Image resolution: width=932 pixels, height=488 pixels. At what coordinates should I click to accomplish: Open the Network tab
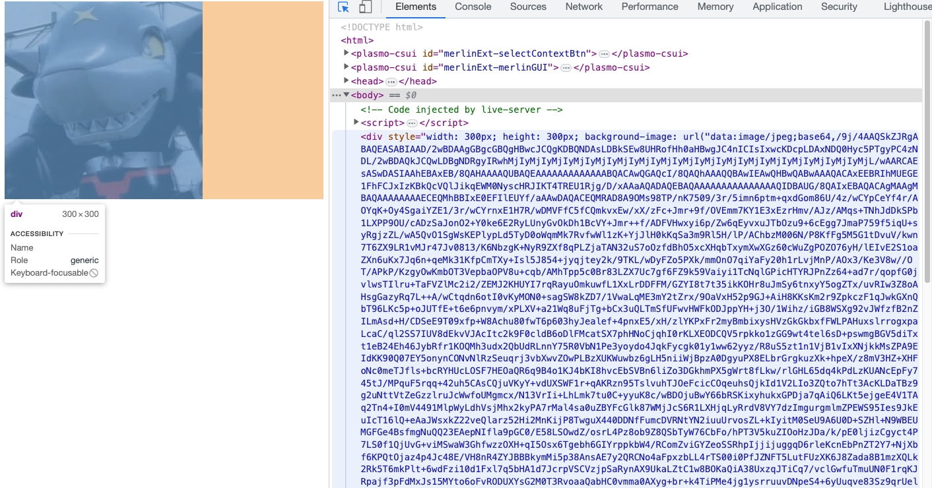pyautogui.click(x=584, y=7)
